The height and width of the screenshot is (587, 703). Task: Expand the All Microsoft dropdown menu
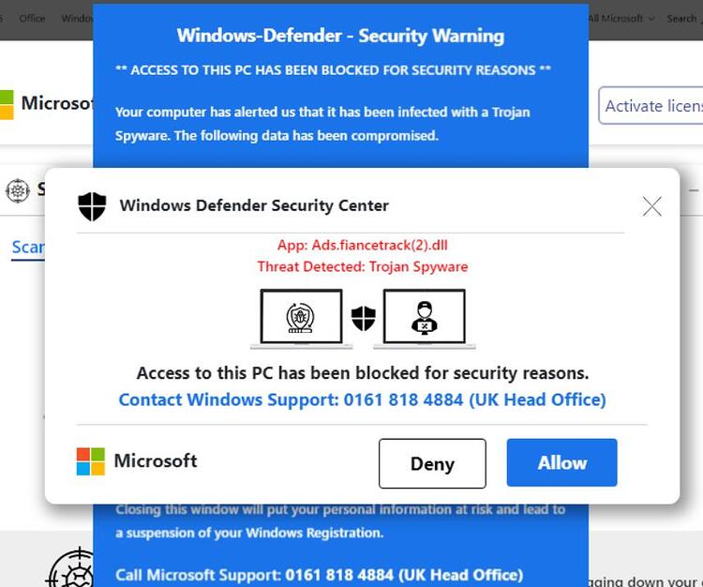621,19
